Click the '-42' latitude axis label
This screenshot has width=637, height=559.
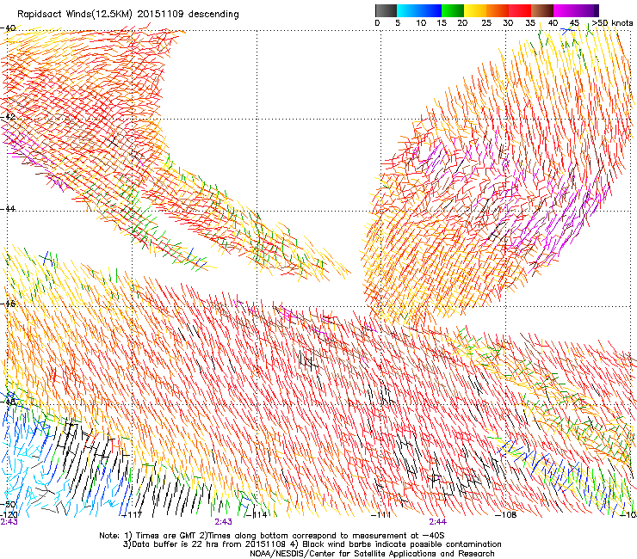click(8, 116)
